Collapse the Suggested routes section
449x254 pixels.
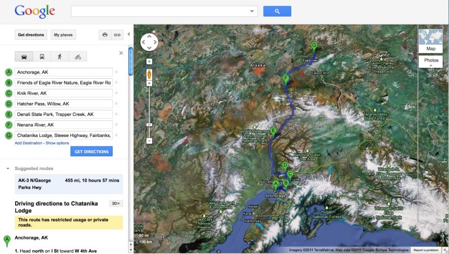pos(8,168)
